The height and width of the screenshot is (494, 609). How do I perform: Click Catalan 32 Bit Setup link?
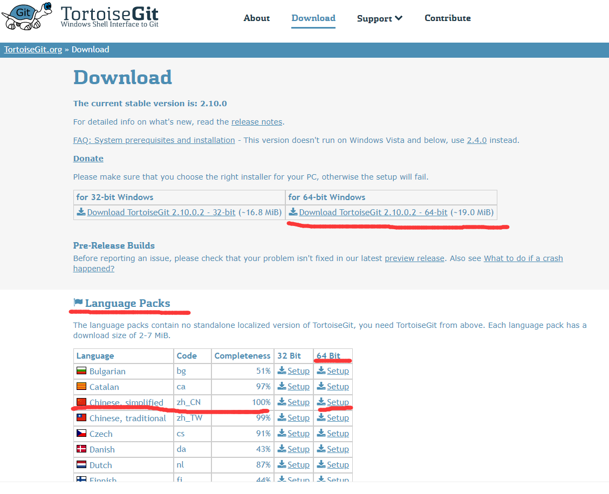coord(299,387)
